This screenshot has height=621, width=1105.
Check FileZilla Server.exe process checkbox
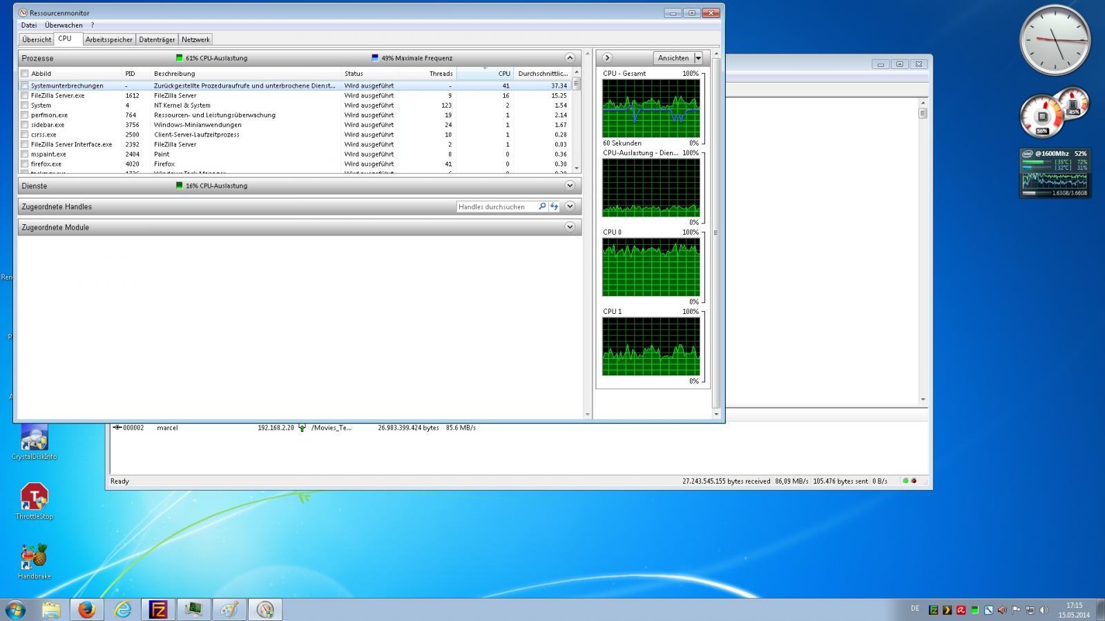(25, 95)
